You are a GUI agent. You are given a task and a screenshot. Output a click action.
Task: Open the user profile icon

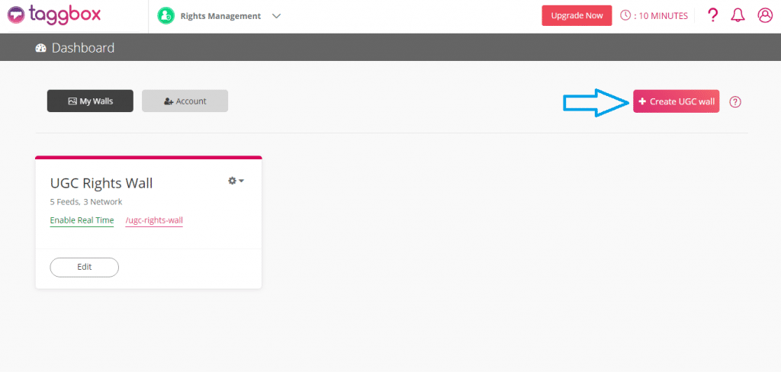765,16
